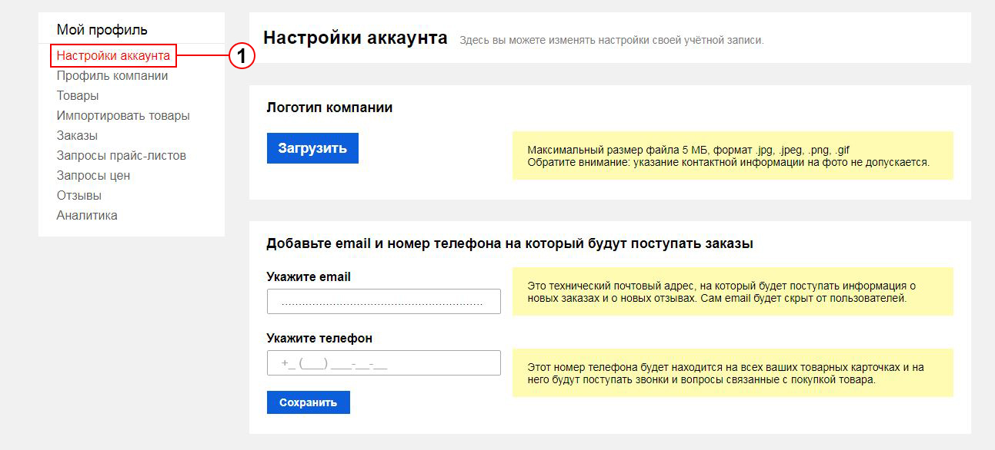
Task: Click the Мой профиль heading
Action: pos(102,30)
